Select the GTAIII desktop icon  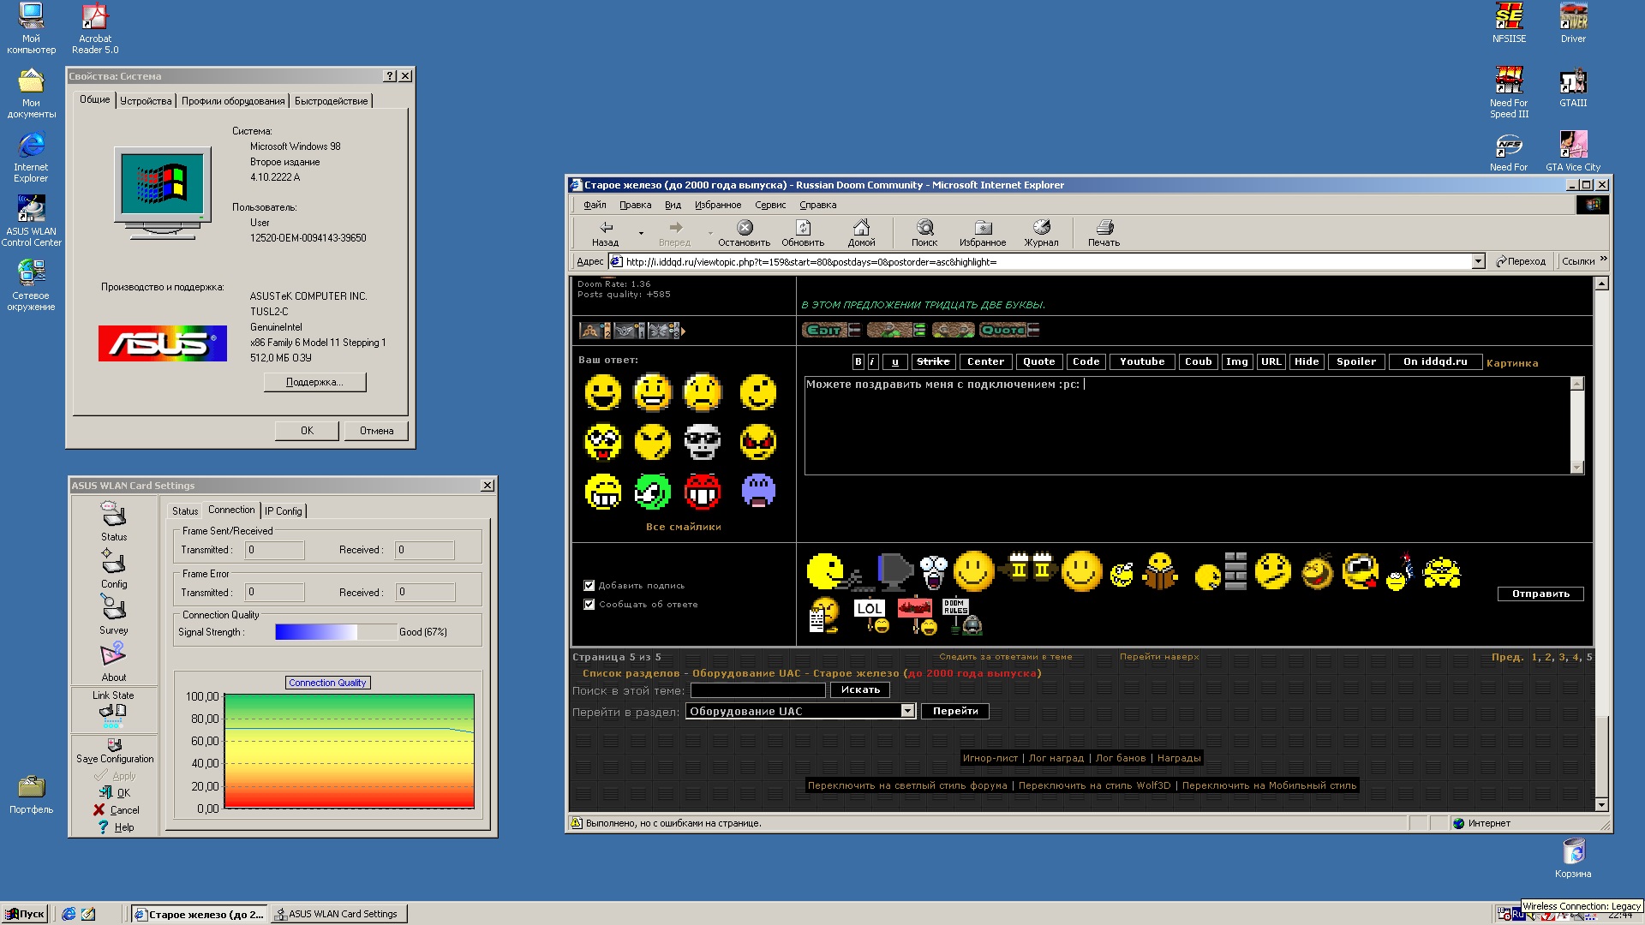coord(1573,88)
